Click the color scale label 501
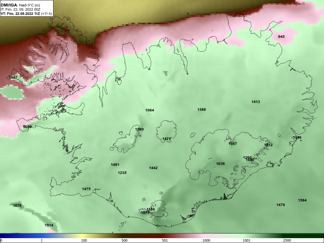This screenshot has width=324, height=243. pos(165,240)
